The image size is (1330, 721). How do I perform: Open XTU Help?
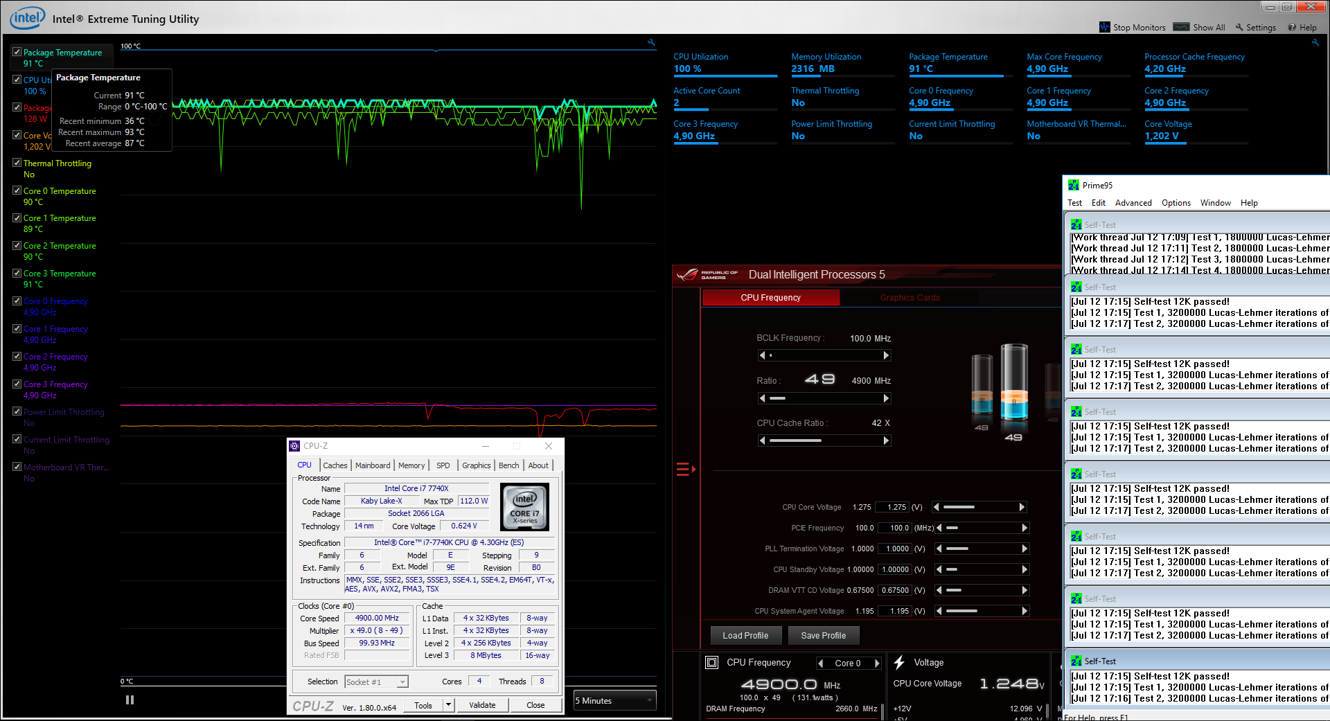tap(1302, 28)
